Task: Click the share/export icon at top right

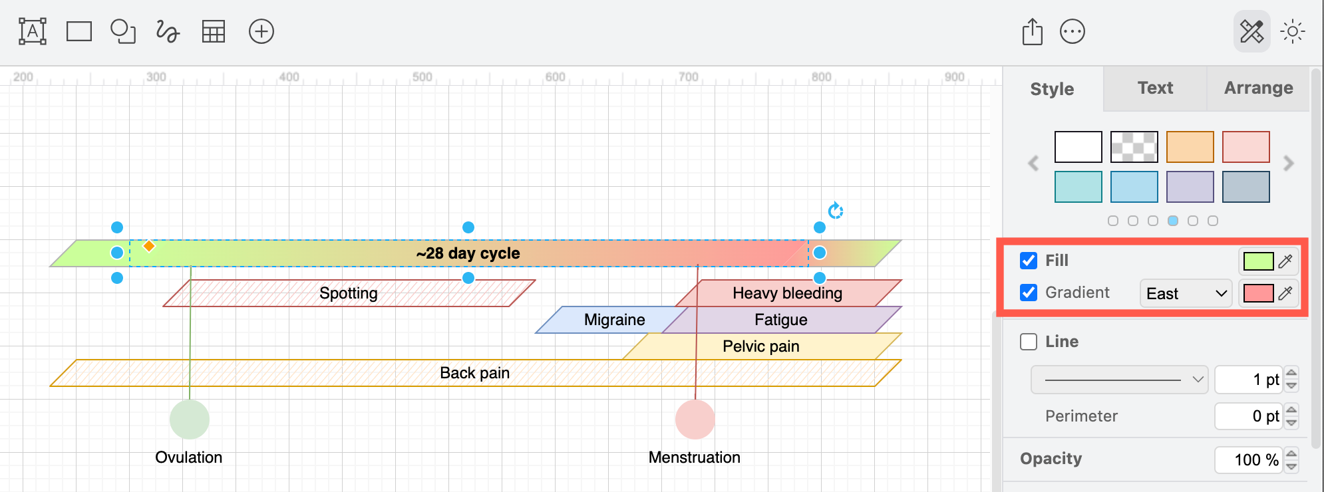Action: (1032, 31)
